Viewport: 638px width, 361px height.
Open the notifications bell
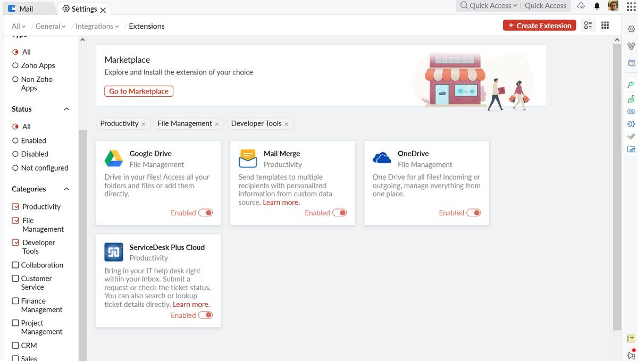pyautogui.click(x=597, y=6)
